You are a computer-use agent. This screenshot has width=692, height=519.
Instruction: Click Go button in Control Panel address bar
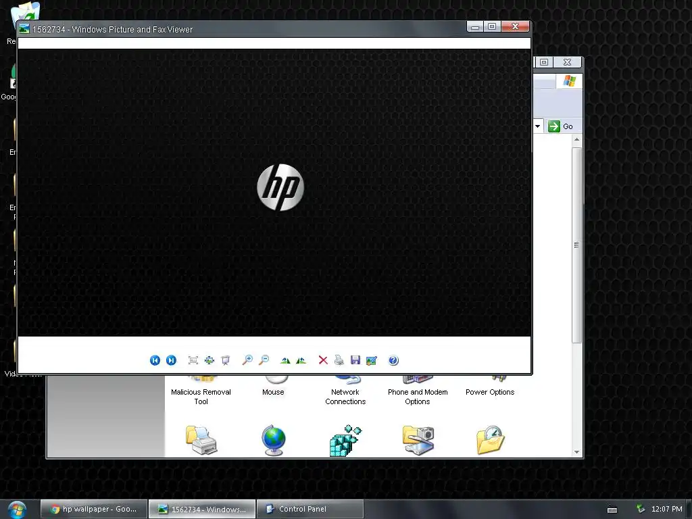coord(560,126)
